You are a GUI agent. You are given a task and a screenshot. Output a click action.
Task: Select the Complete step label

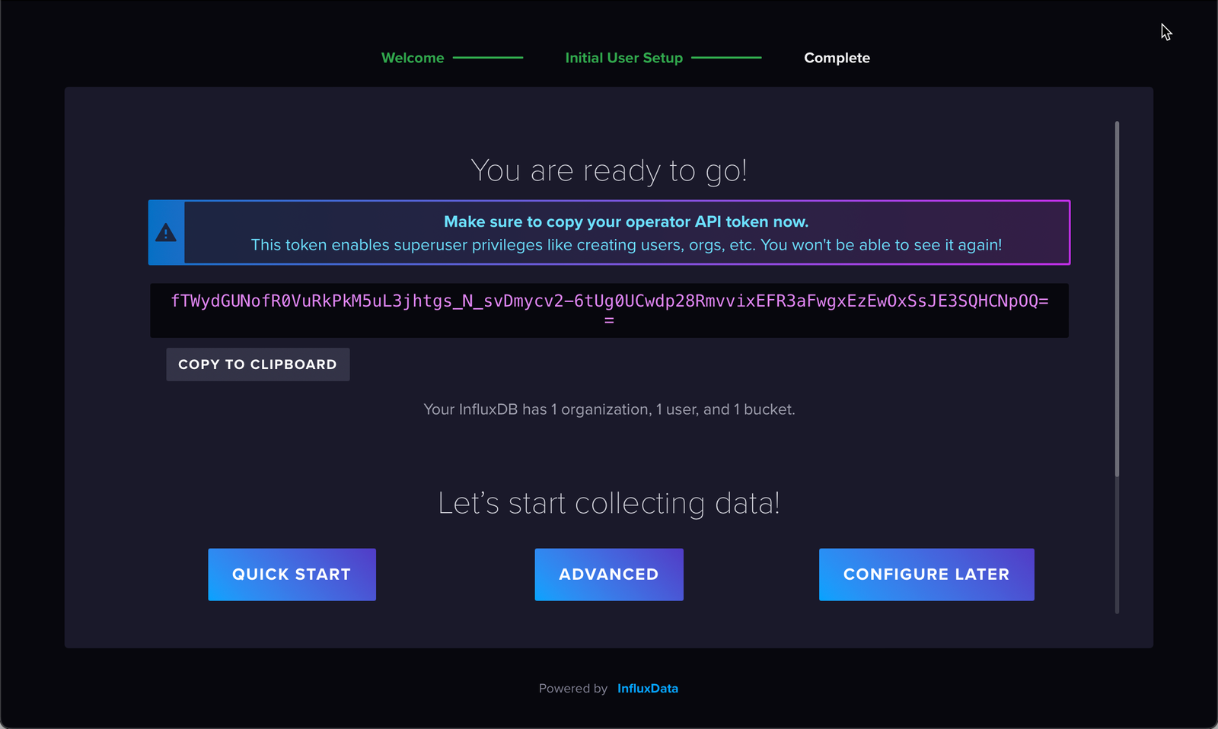coord(837,58)
